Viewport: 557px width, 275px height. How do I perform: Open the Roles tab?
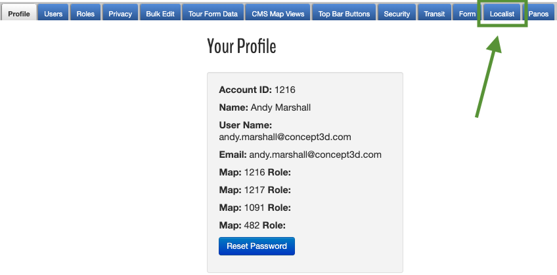85,12
